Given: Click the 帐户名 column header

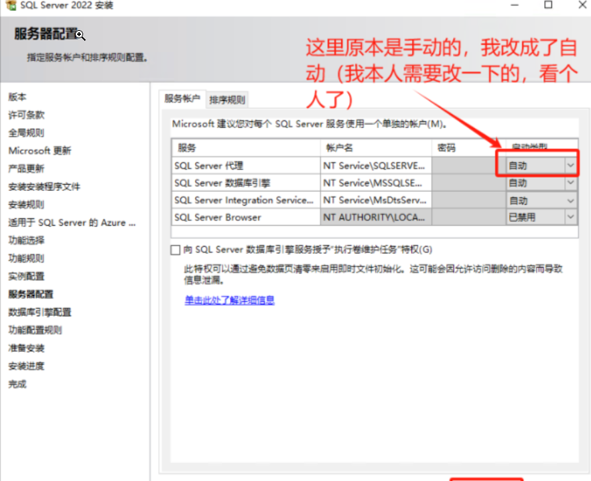Looking at the screenshot, I should (376, 148).
